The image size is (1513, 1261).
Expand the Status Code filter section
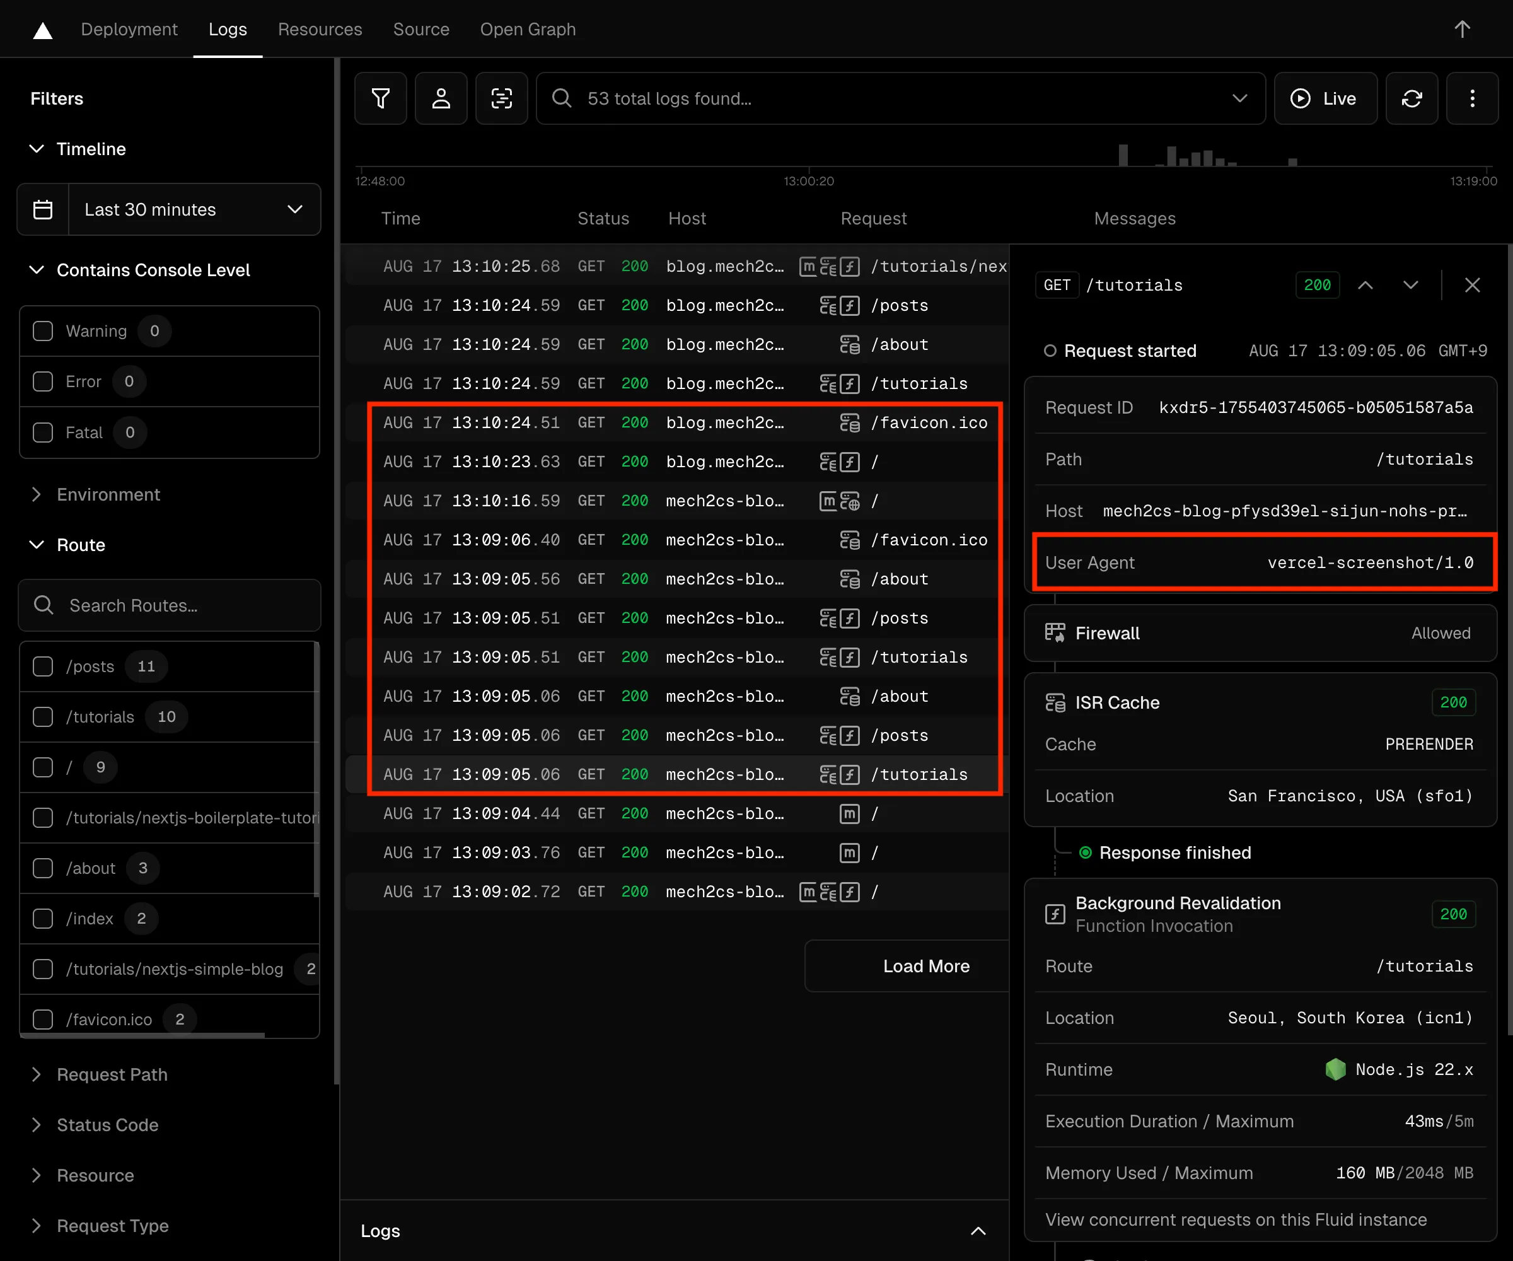[x=107, y=1125]
